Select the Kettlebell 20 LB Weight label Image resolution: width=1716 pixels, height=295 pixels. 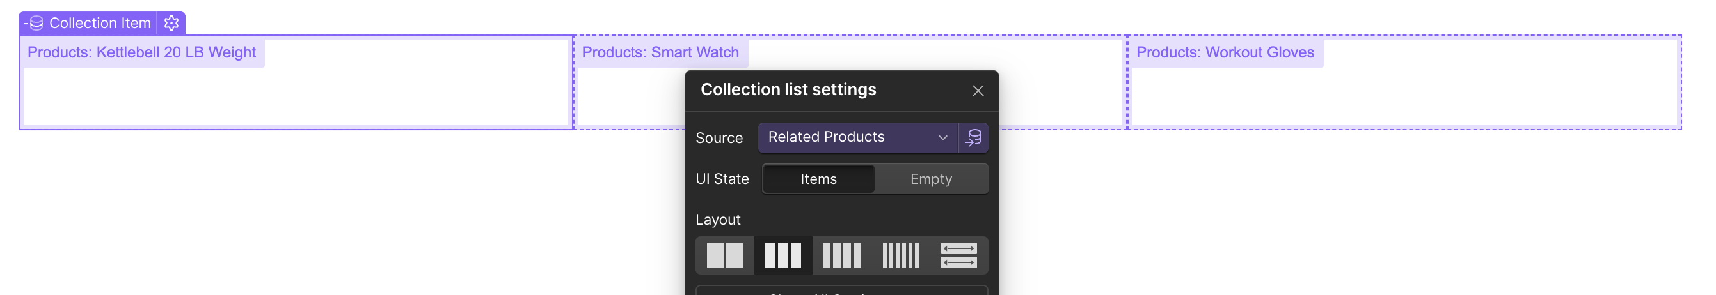pyautogui.click(x=142, y=52)
